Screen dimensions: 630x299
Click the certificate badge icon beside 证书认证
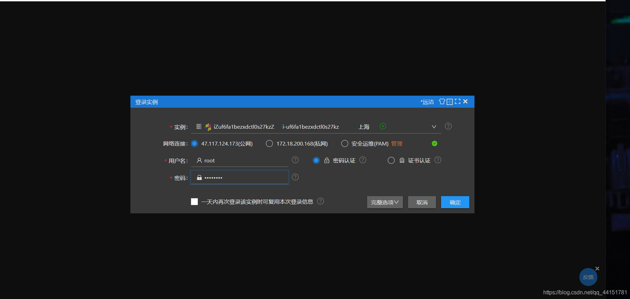402,160
